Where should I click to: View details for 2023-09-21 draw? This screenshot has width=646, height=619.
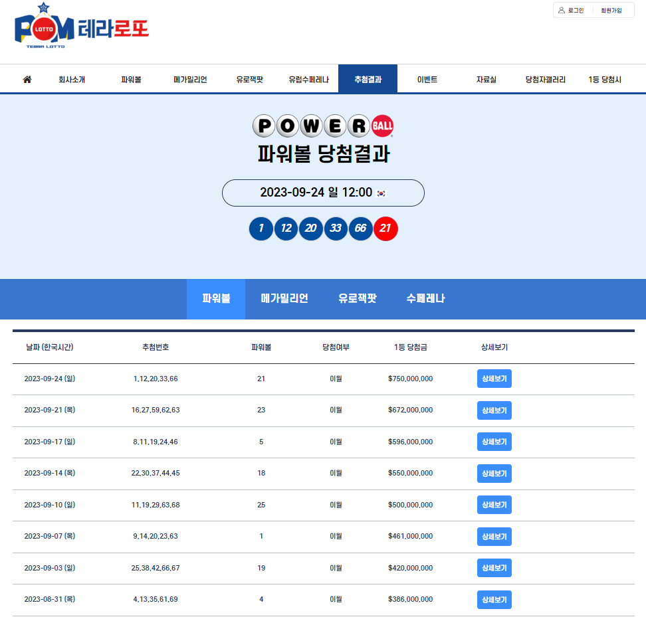[x=494, y=410]
